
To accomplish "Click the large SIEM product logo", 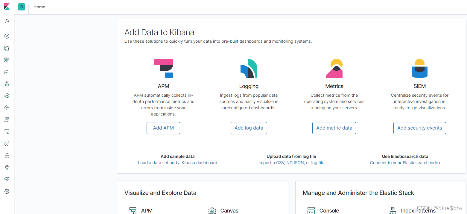I will [419, 68].
